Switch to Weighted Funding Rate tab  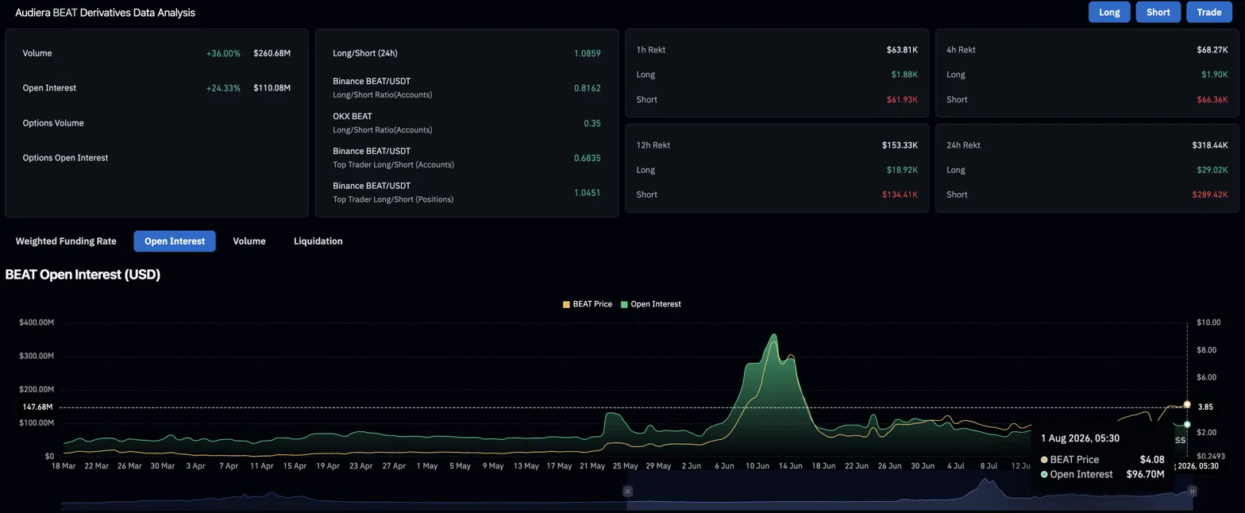66,241
